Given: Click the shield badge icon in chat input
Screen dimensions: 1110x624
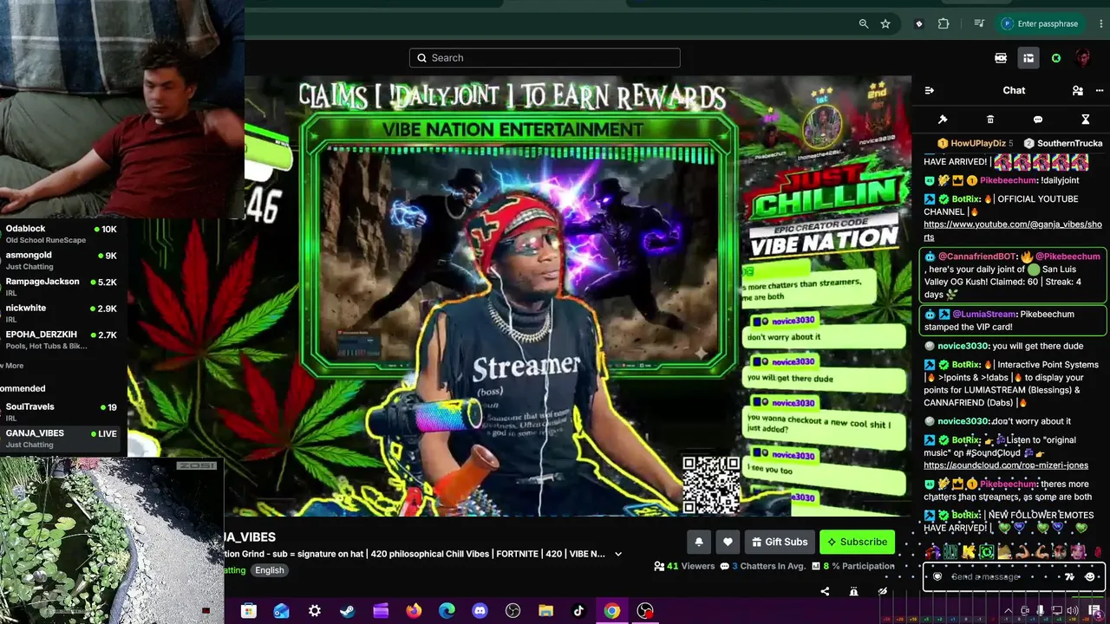Looking at the screenshot, I should [937, 577].
